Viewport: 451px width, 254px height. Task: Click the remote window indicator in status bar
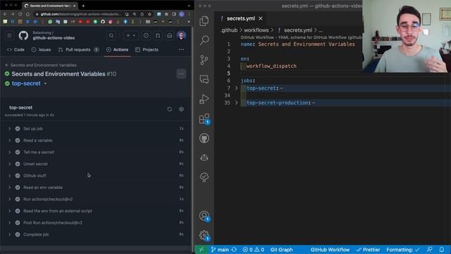(x=201, y=250)
